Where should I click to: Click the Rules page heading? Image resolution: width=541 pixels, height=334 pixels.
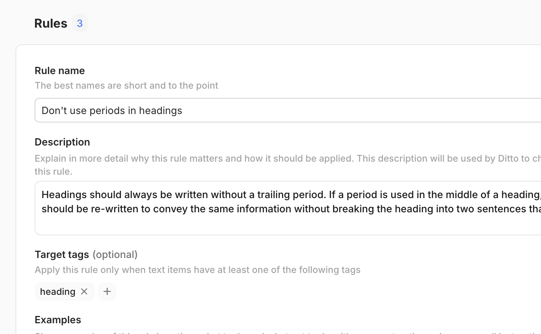pyautogui.click(x=51, y=23)
